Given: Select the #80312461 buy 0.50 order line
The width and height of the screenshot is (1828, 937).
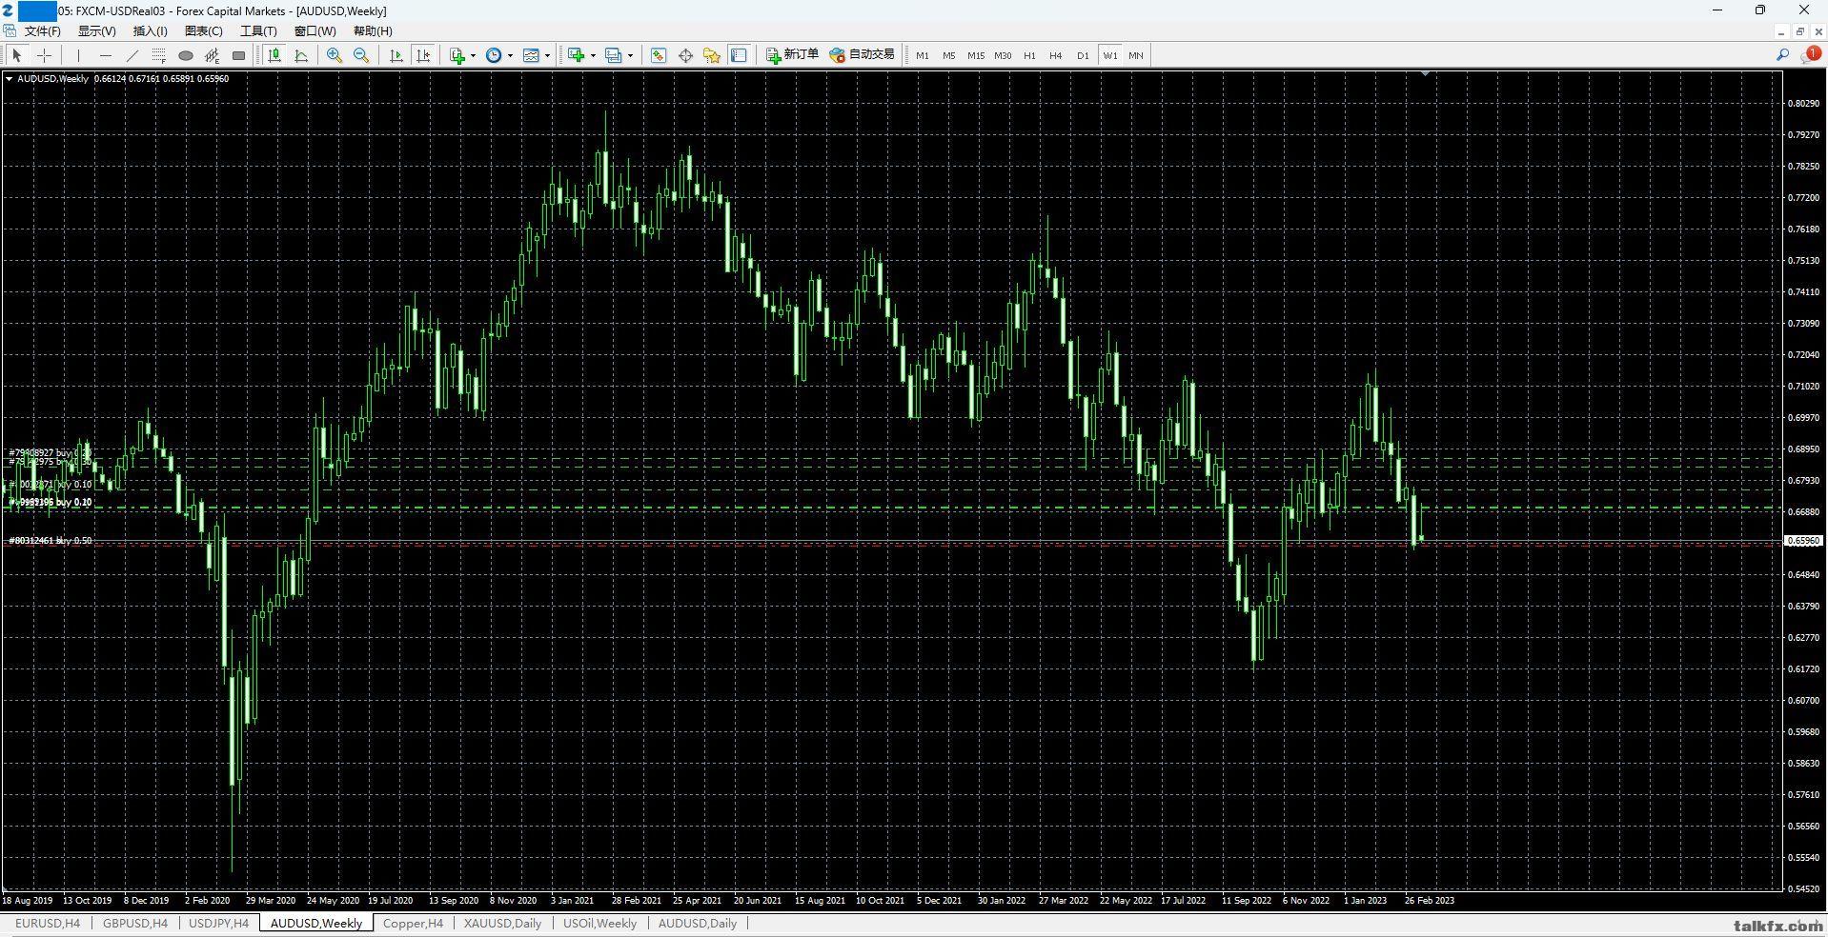Looking at the screenshot, I should tap(51, 541).
